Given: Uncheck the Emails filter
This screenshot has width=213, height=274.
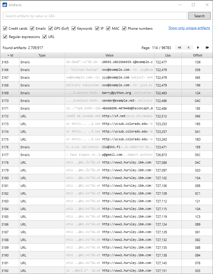Looking at the screenshot, I should 32,28.
